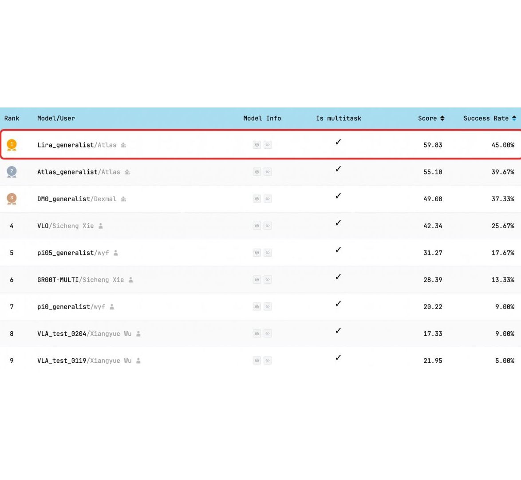521x480 pixels.
Task: Open the code icon for pi0_generalist
Action: click(268, 306)
